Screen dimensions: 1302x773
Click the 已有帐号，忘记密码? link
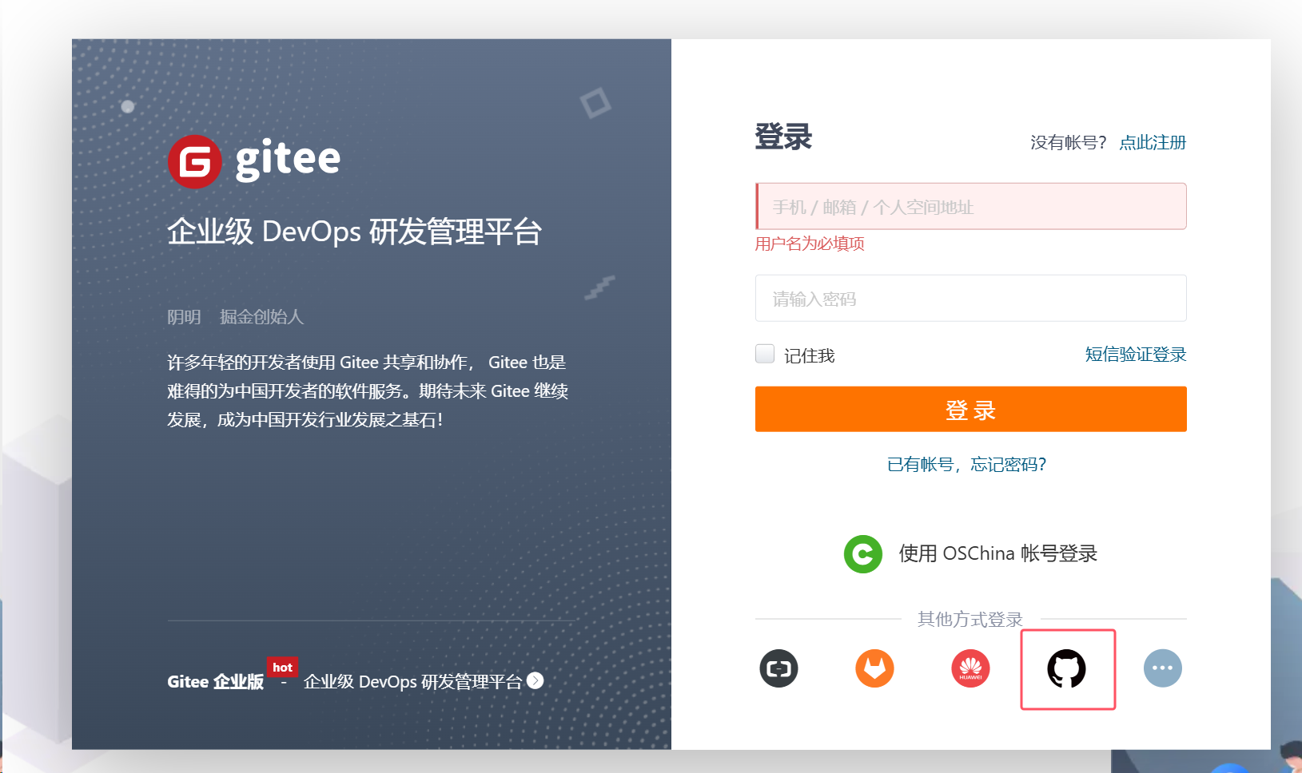pyautogui.click(x=967, y=464)
